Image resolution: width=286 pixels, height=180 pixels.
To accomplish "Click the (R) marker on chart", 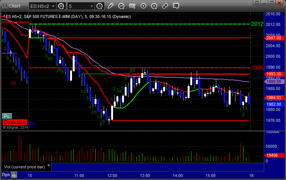I will tap(13, 83).
